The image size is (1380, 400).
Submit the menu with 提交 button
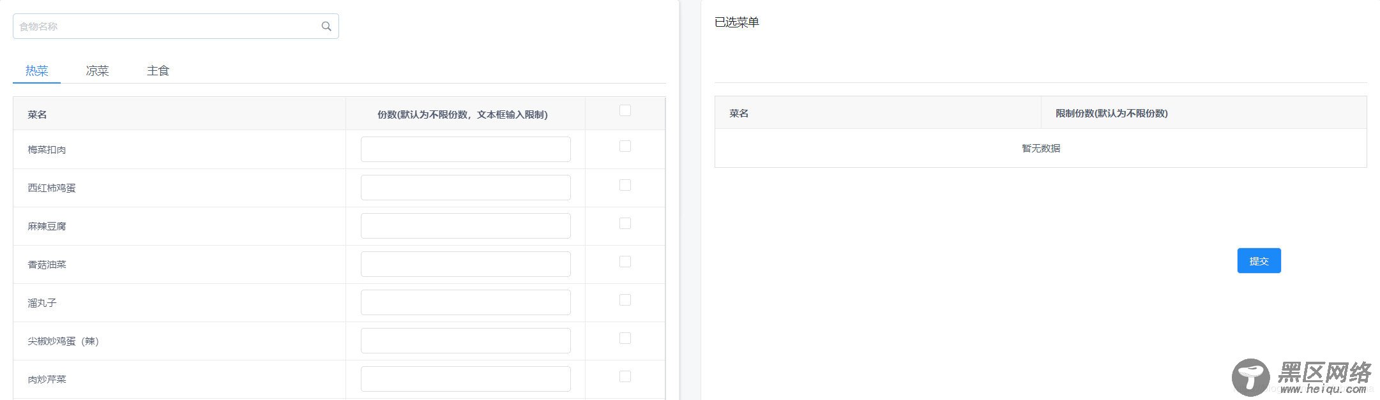[x=1259, y=261]
